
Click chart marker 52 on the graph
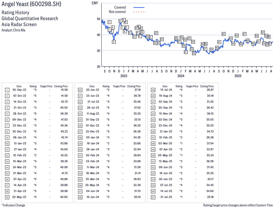[263, 32]
